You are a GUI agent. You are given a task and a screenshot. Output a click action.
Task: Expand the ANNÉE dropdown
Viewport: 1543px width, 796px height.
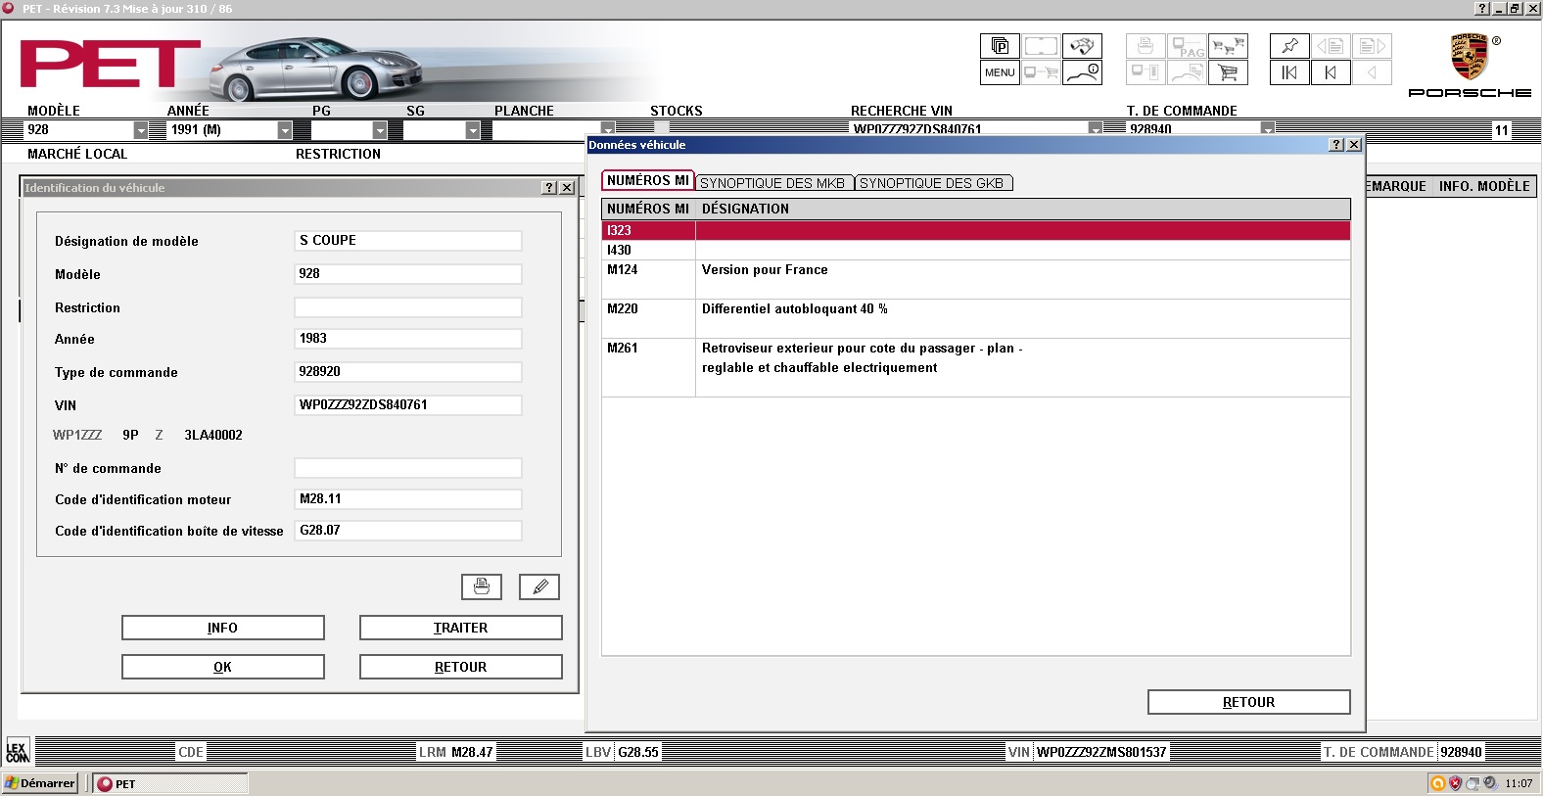pos(285,130)
